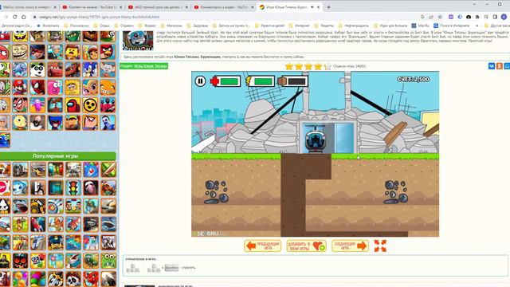
Task: Open the Spider-Man games thumbnail
Action: [37, 87]
